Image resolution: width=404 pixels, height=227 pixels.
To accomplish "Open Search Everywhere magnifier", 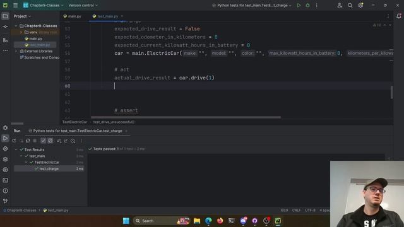I will click(x=350, y=5).
